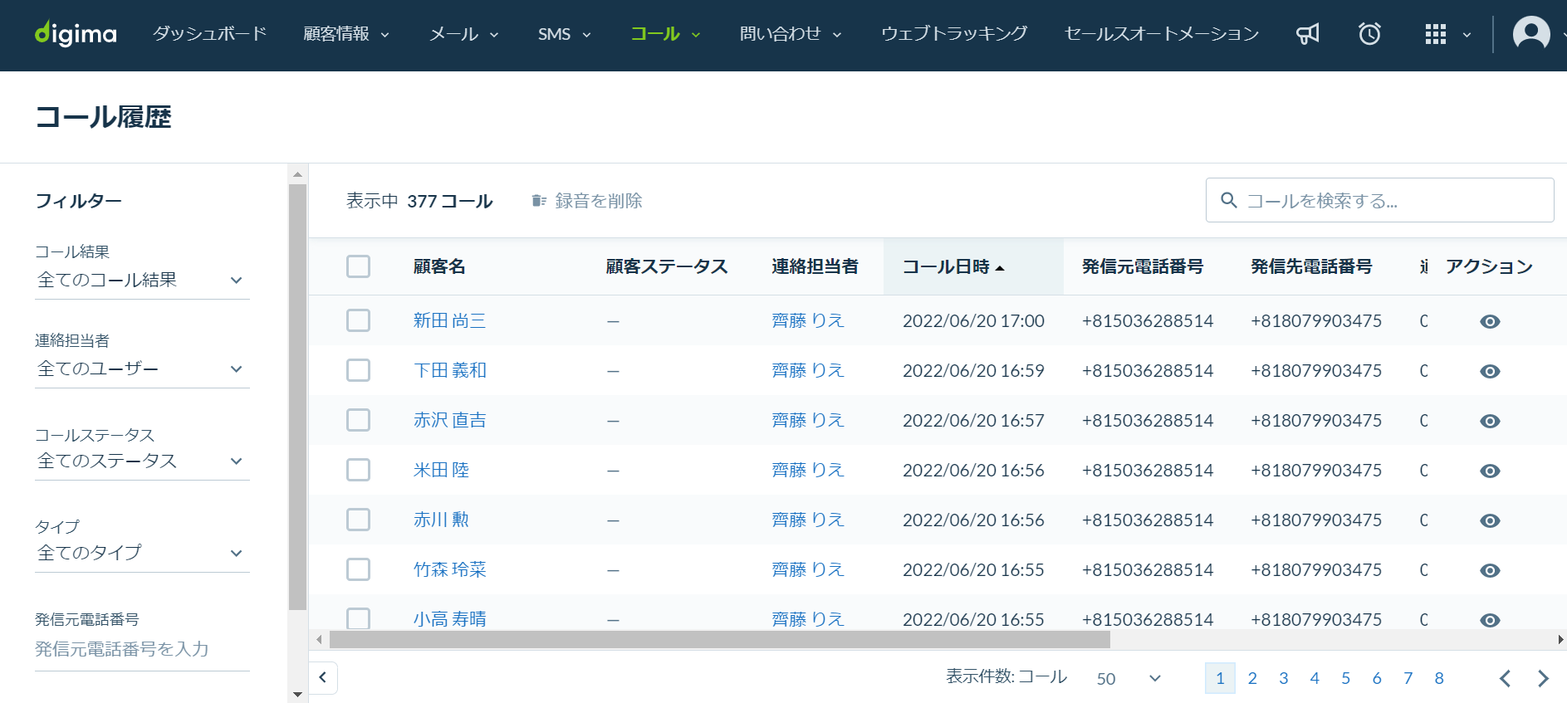Viewport: 1567px width, 703px height.
Task: Go to page 8
Action: (x=1439, y=678)
